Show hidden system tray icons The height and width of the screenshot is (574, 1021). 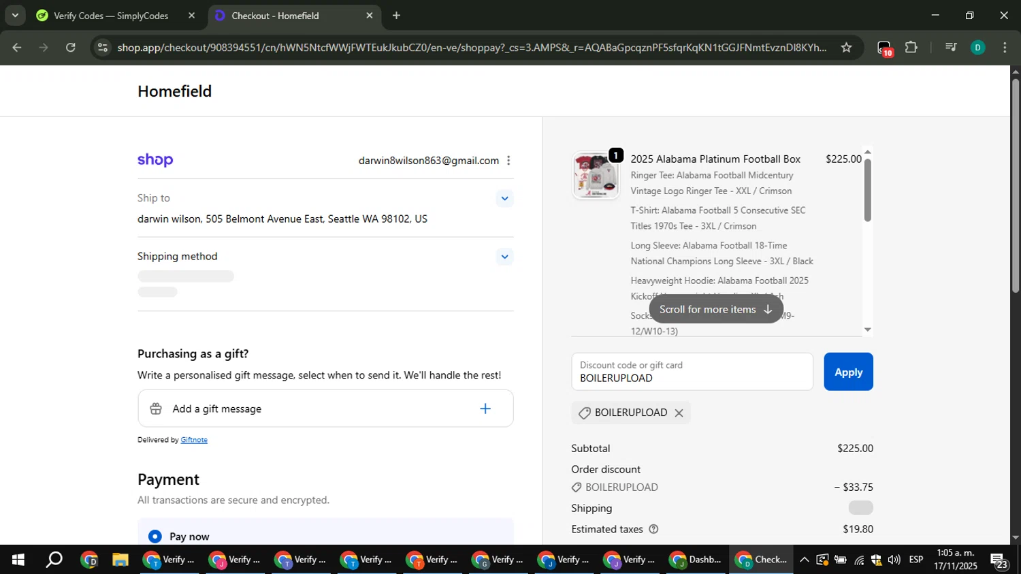(x=804, y=560)
